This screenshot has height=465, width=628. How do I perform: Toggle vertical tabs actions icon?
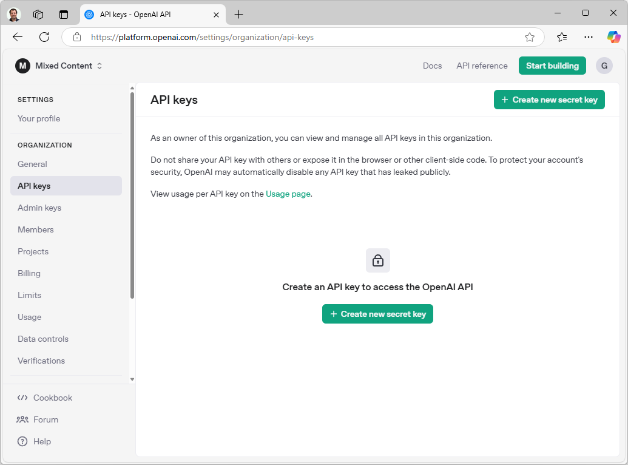pyautogui.click(x=64, y=15)
